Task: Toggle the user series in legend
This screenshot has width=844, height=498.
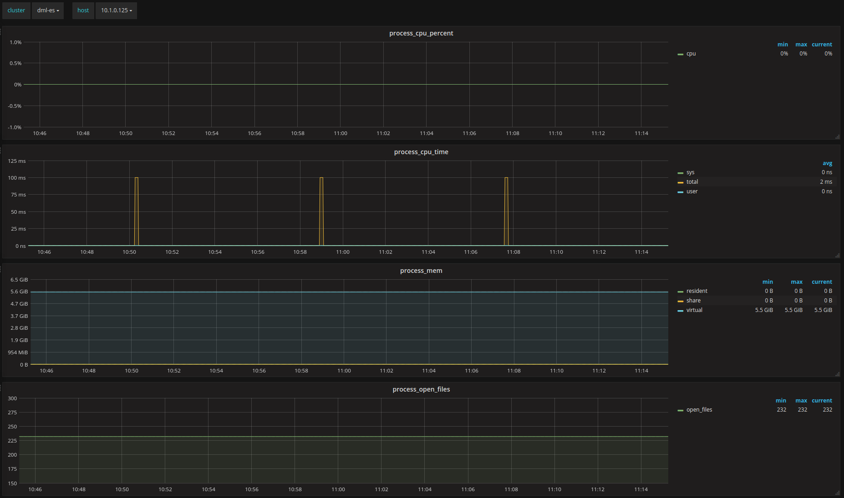Action: (x=692, y=191)
